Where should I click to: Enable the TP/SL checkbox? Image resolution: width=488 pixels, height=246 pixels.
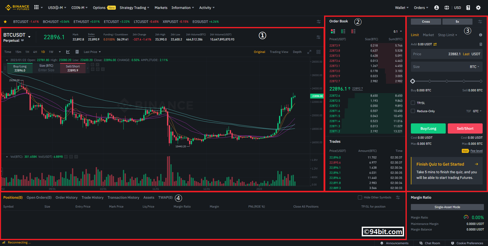click(413, 103)
